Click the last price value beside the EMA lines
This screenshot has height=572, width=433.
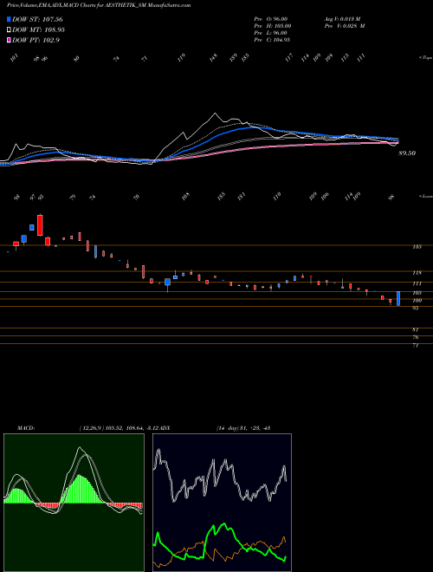(x=407, y=153)
